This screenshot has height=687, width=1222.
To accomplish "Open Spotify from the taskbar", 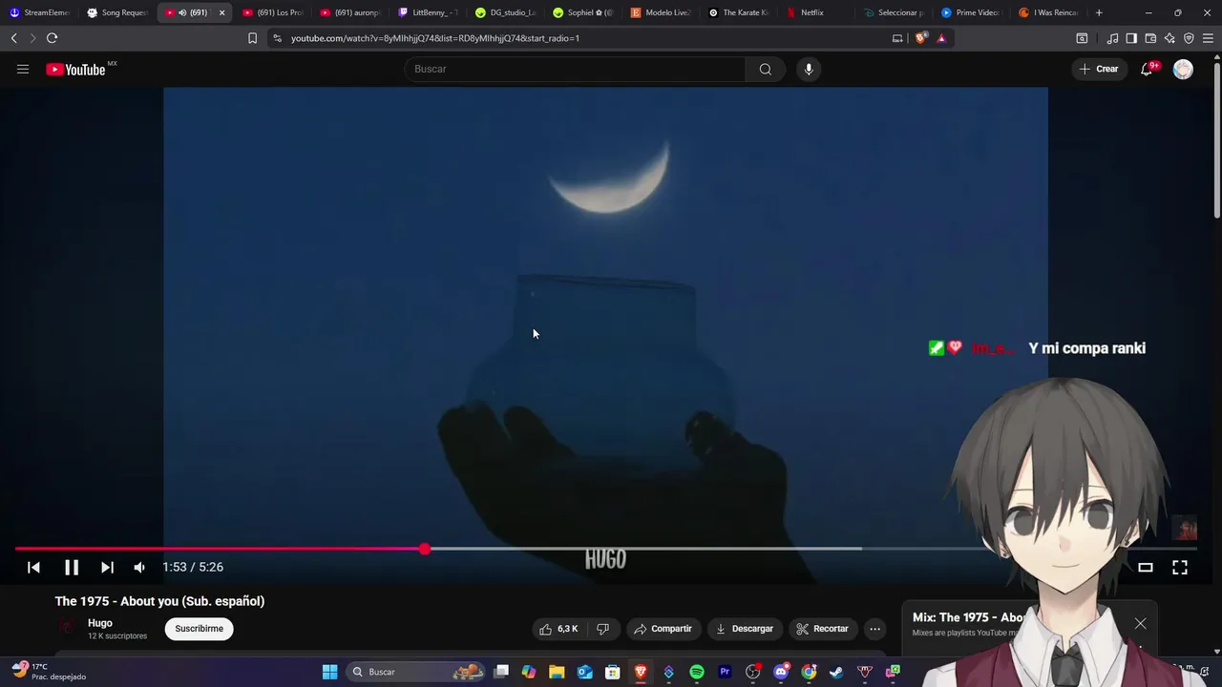I will (697, 672).
